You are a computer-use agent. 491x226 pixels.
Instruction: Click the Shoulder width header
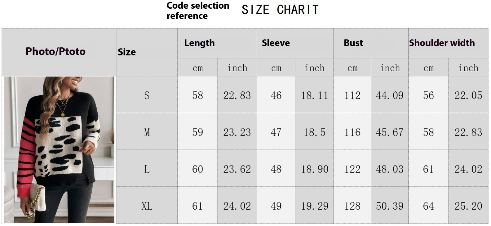click(x=442, y=43)
